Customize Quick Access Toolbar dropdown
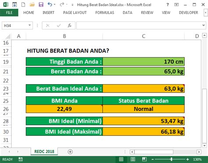The height and width of the screenshot is (163, 208). point(72,5)
